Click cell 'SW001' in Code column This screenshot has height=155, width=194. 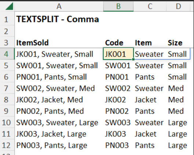click(118, 65)
